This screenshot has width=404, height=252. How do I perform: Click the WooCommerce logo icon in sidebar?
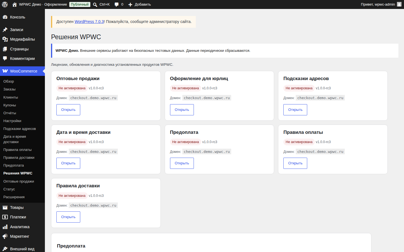pyautogui.click(x=5, y=71)
